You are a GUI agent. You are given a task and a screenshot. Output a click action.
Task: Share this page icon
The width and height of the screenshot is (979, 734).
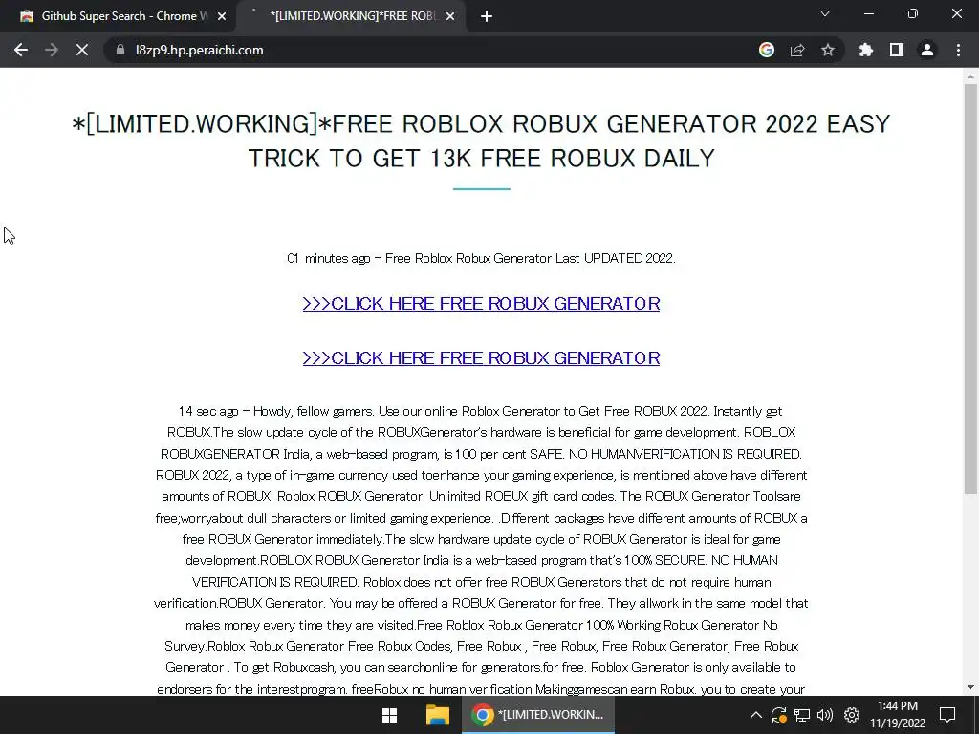[x=797, y=50]
